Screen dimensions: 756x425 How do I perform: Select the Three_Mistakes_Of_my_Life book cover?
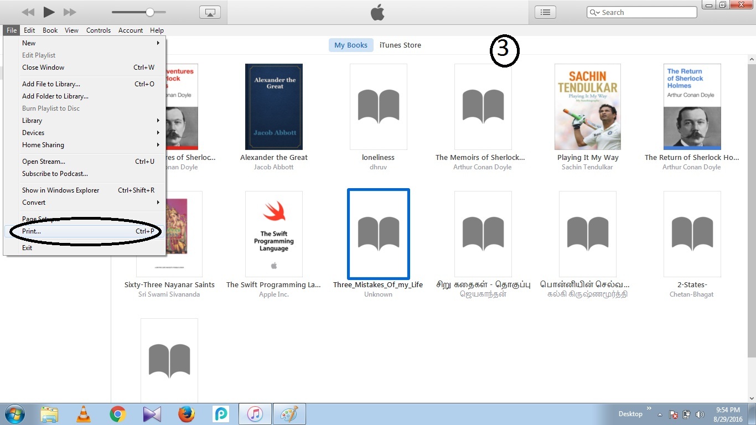pos(379,234)
